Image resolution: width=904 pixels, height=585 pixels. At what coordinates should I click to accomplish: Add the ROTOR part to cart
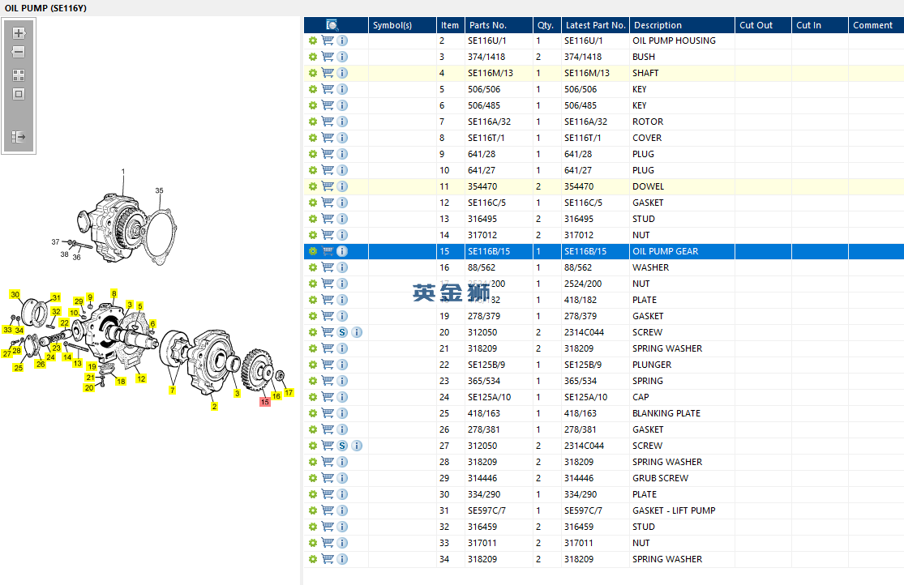tap(328, 122)
